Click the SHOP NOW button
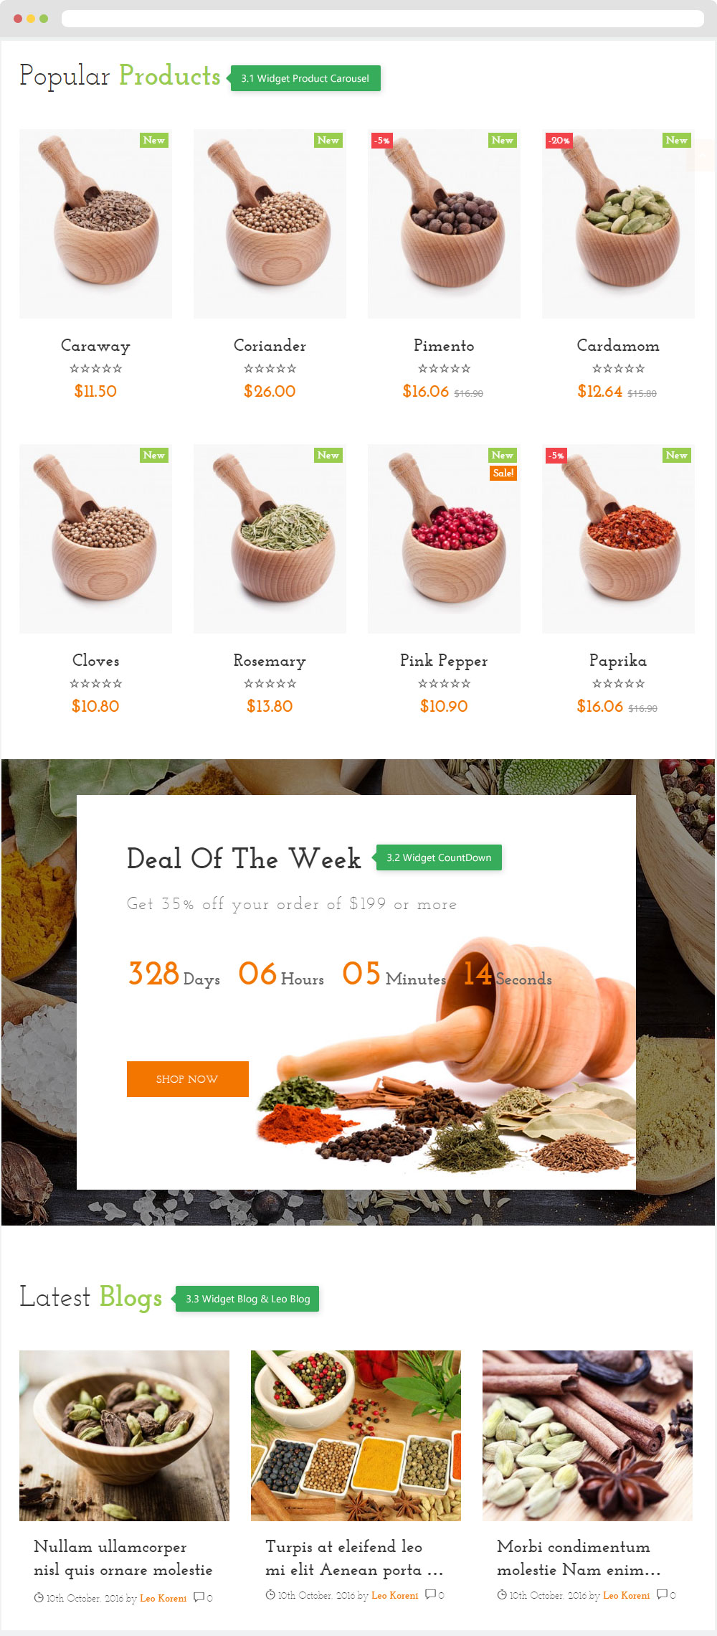The width and height of the screenshot is (717, 1636). tap(188, 1079)
